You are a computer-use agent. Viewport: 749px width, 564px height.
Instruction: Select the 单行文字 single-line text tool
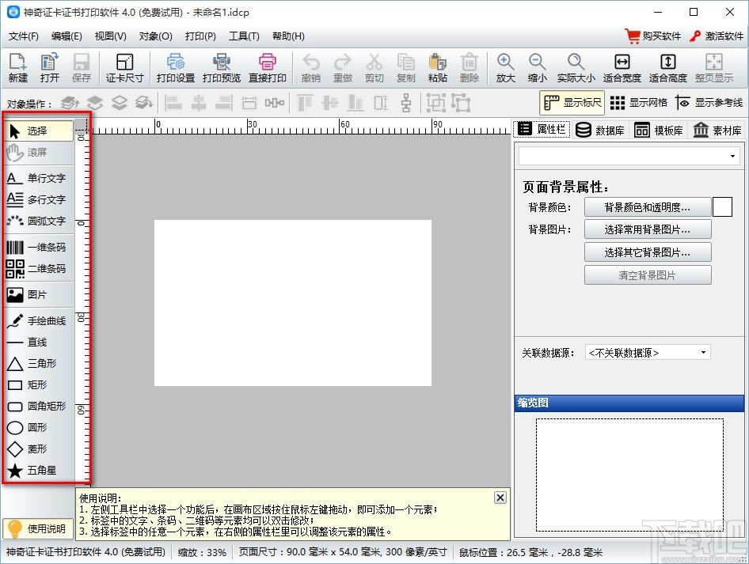39,178
